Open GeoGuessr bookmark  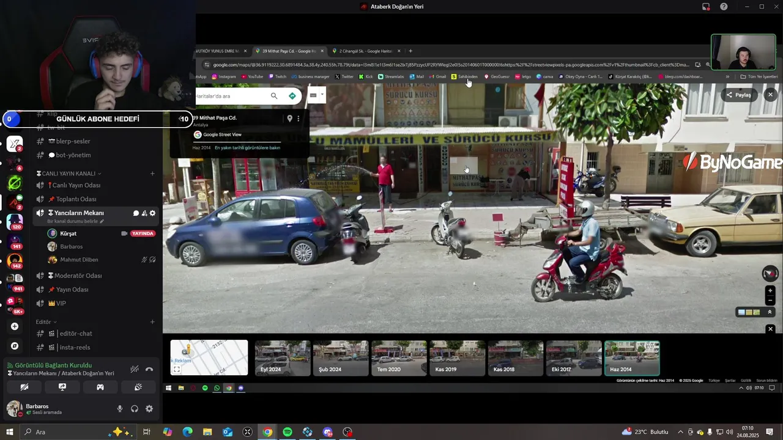click(x=497, y=76)
